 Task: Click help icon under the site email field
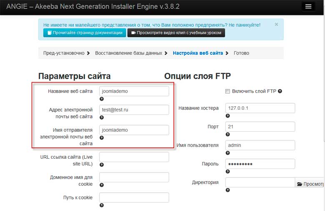click(x=102, y=118)
